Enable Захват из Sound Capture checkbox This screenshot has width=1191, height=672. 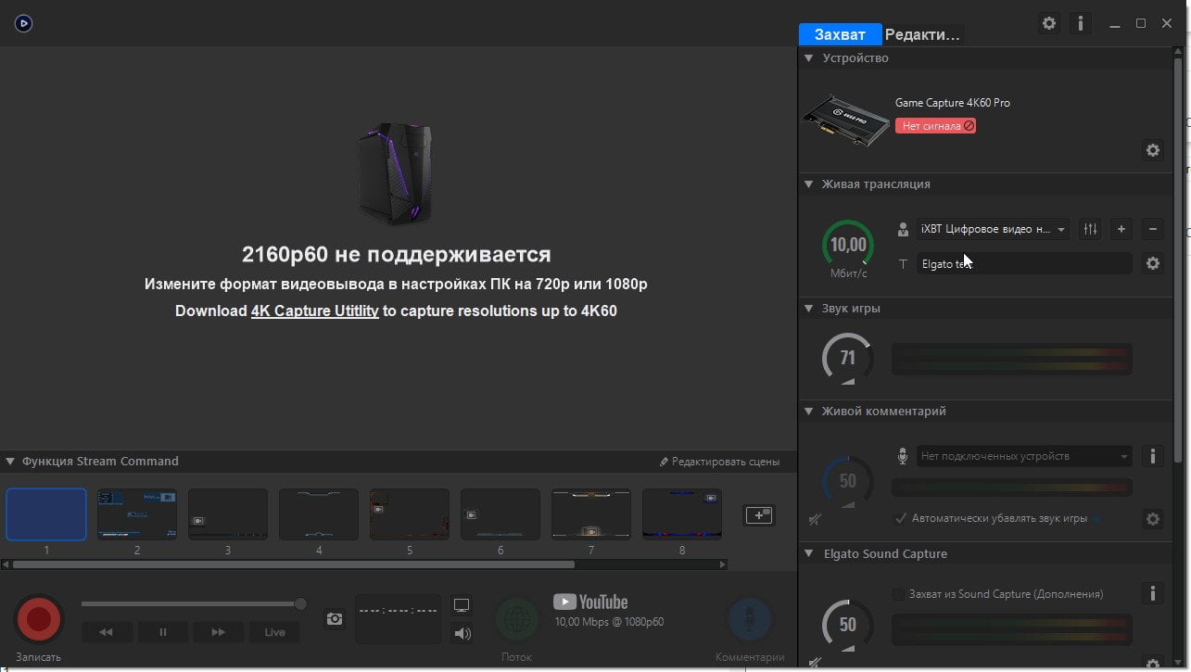coord(898,594)
